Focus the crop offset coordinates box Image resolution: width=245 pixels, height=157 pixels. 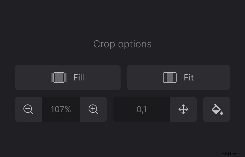[x=142, y=109]
